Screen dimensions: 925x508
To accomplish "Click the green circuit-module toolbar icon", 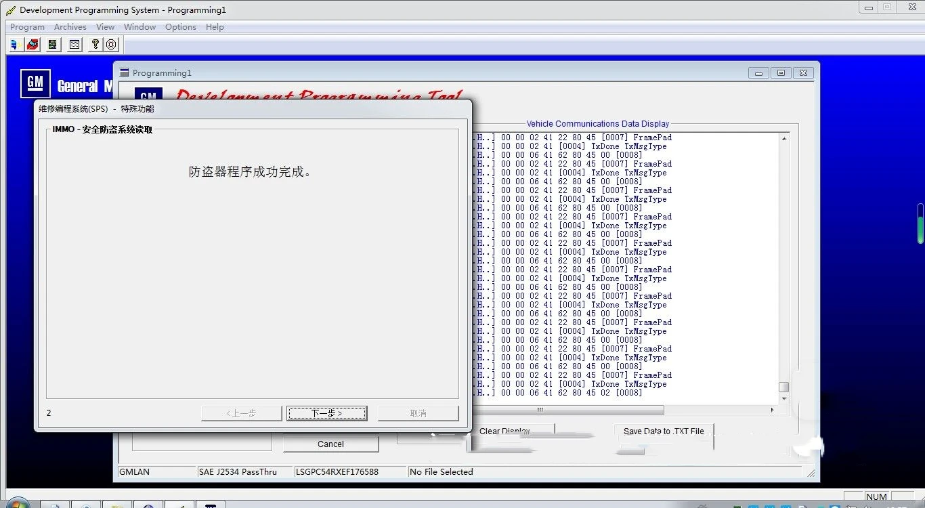I will [x=53, y=45].
